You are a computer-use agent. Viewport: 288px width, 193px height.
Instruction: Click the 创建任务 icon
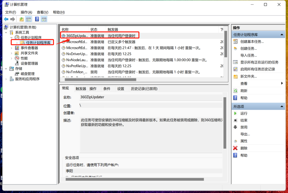235,49
